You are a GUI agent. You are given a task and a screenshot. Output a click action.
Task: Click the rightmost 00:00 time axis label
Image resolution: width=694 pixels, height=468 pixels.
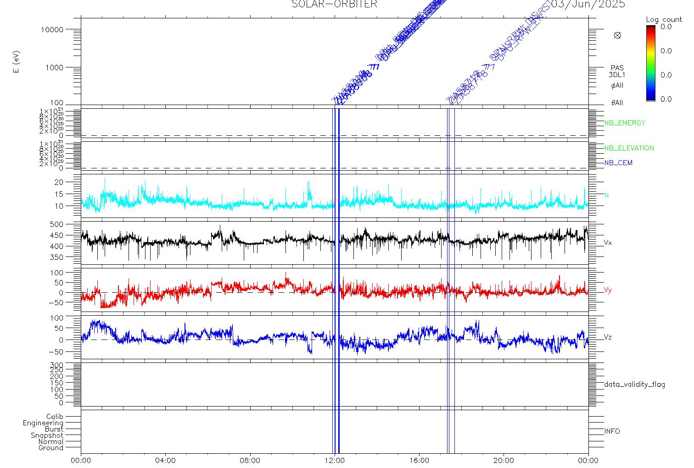(588, 461)
